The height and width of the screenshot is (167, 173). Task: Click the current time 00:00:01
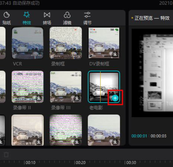139,136
